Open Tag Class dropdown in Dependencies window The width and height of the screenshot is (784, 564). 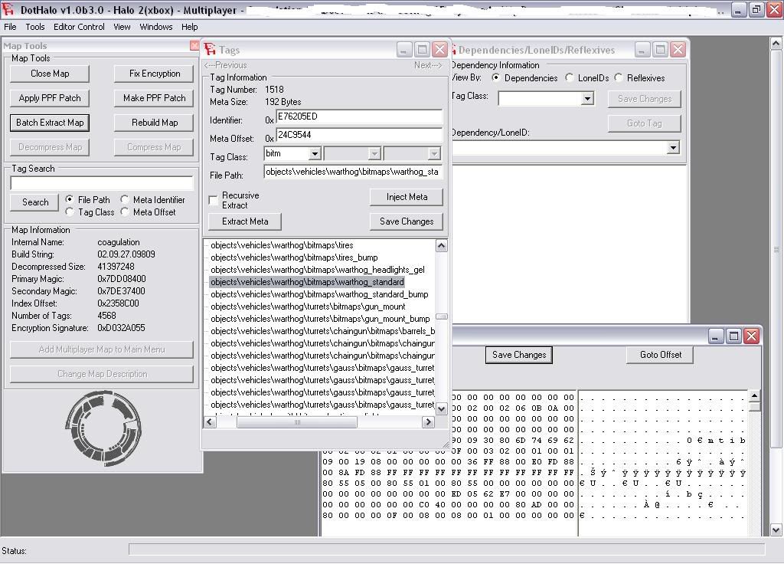(x=587, y=99)
